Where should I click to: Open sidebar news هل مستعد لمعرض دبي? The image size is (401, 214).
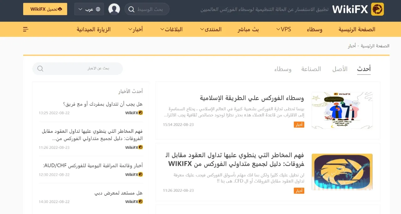pos(118,193)
